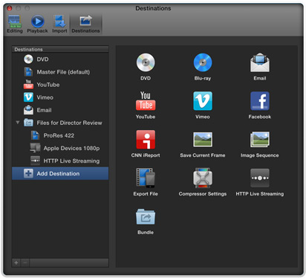
Task: Click the YouTube icon in the grid
Action: [x=146, y=101]
